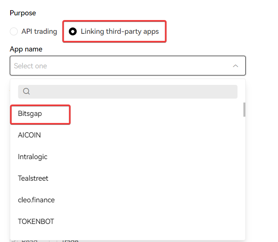
Task: Tick the partially hidden Read permission checkbox
Action: point(14,240)
